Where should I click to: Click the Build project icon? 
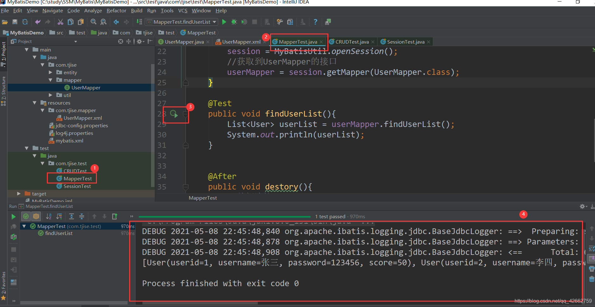coord(139,22)
